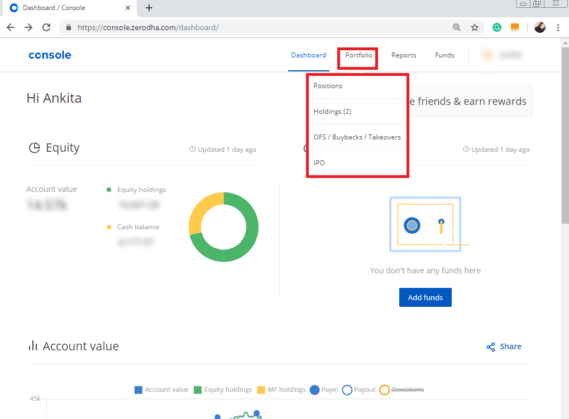Open Chrome profile avatar
This screenshot has height=419, width=569.
[x=540, y=27]
